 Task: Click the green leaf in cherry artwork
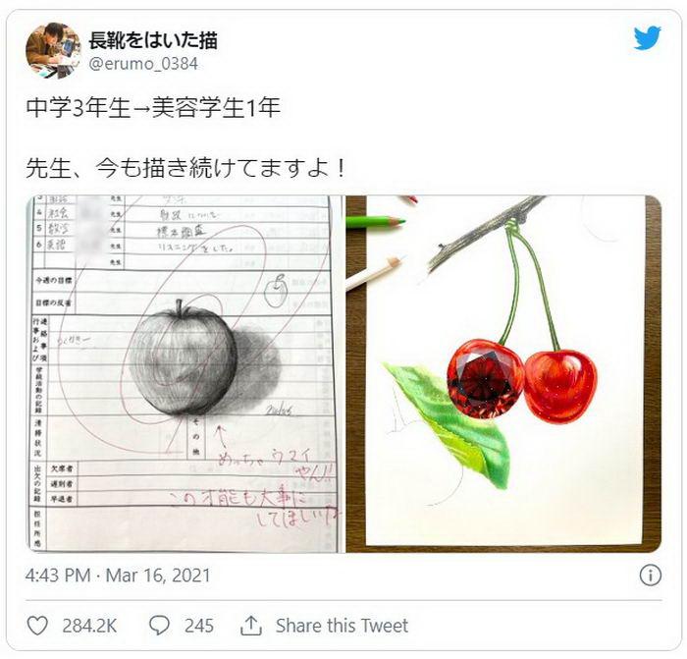click(449, 423)
